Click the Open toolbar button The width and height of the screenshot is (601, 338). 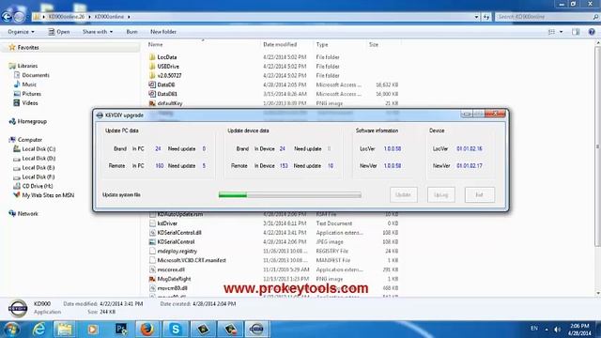click(x=59, y=32)
